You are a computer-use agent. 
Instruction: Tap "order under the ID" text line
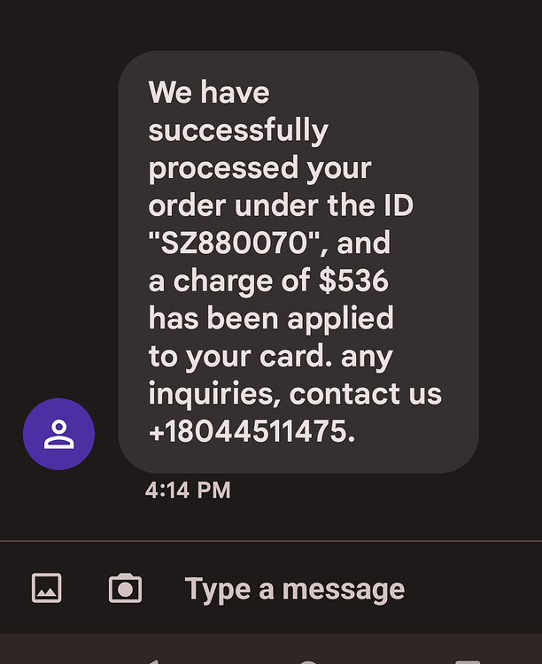coord(281,205)
